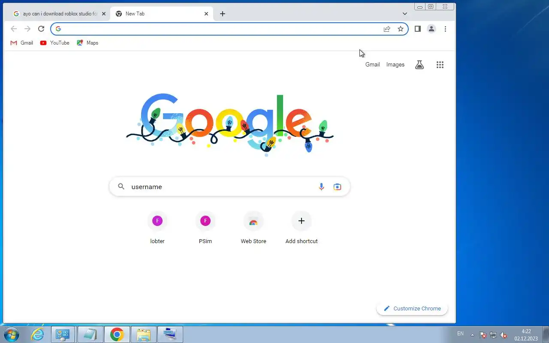Click the Google icon in address bar
Viewport: 549px width, 343px height.
[x=58, y=29]
